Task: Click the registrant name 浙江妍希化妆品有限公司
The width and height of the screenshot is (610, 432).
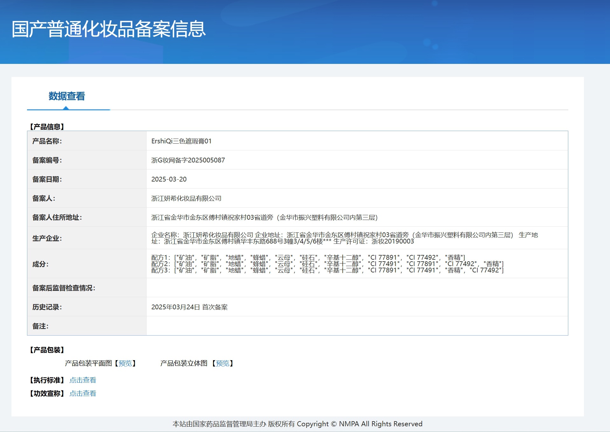Action: 186,198
